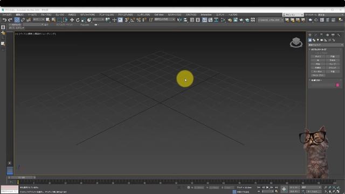Click the Align tool icon

tap(185, 20)
